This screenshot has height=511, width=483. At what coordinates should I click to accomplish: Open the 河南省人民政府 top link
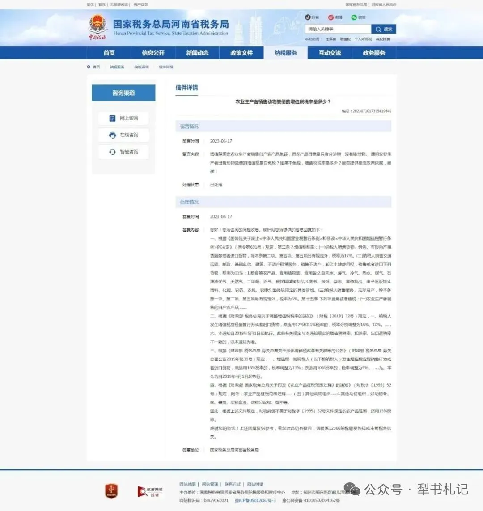pos(384,4)
